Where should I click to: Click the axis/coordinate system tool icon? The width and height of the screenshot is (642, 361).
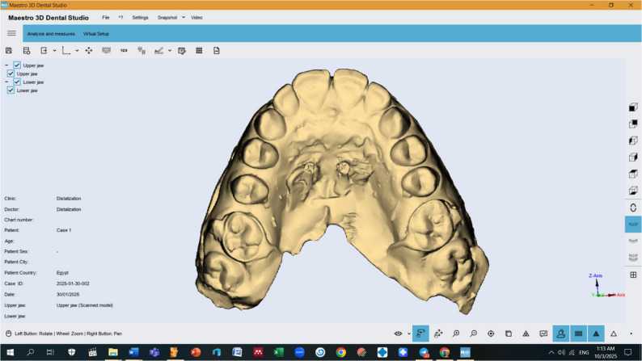[66, 51]
